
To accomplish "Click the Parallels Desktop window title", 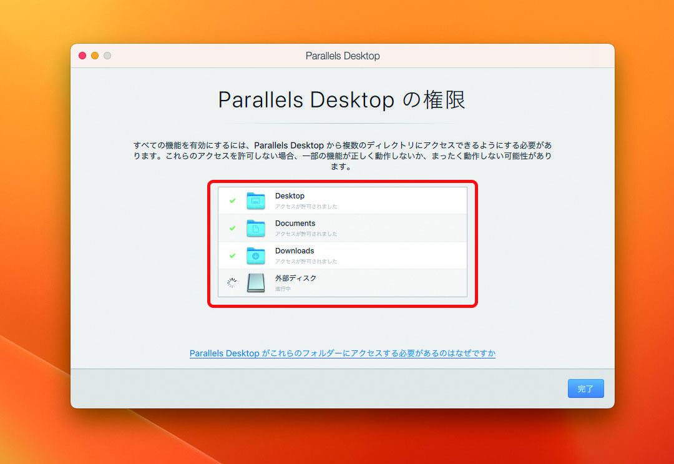I will pos(343,56).
